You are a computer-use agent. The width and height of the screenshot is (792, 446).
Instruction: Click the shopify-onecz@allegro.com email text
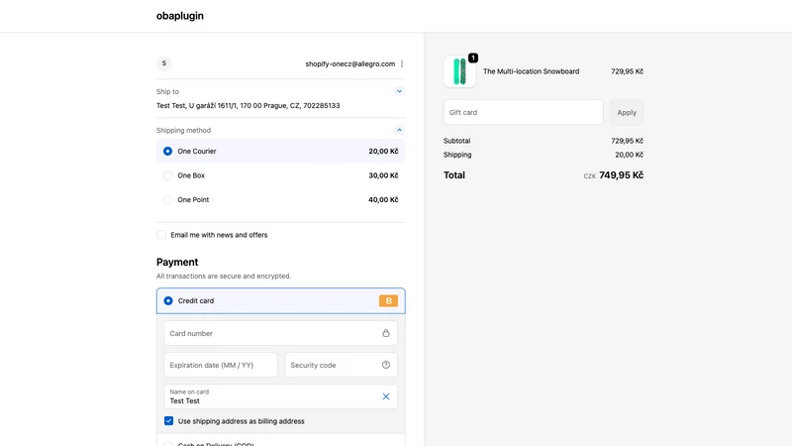pos(350,63)
